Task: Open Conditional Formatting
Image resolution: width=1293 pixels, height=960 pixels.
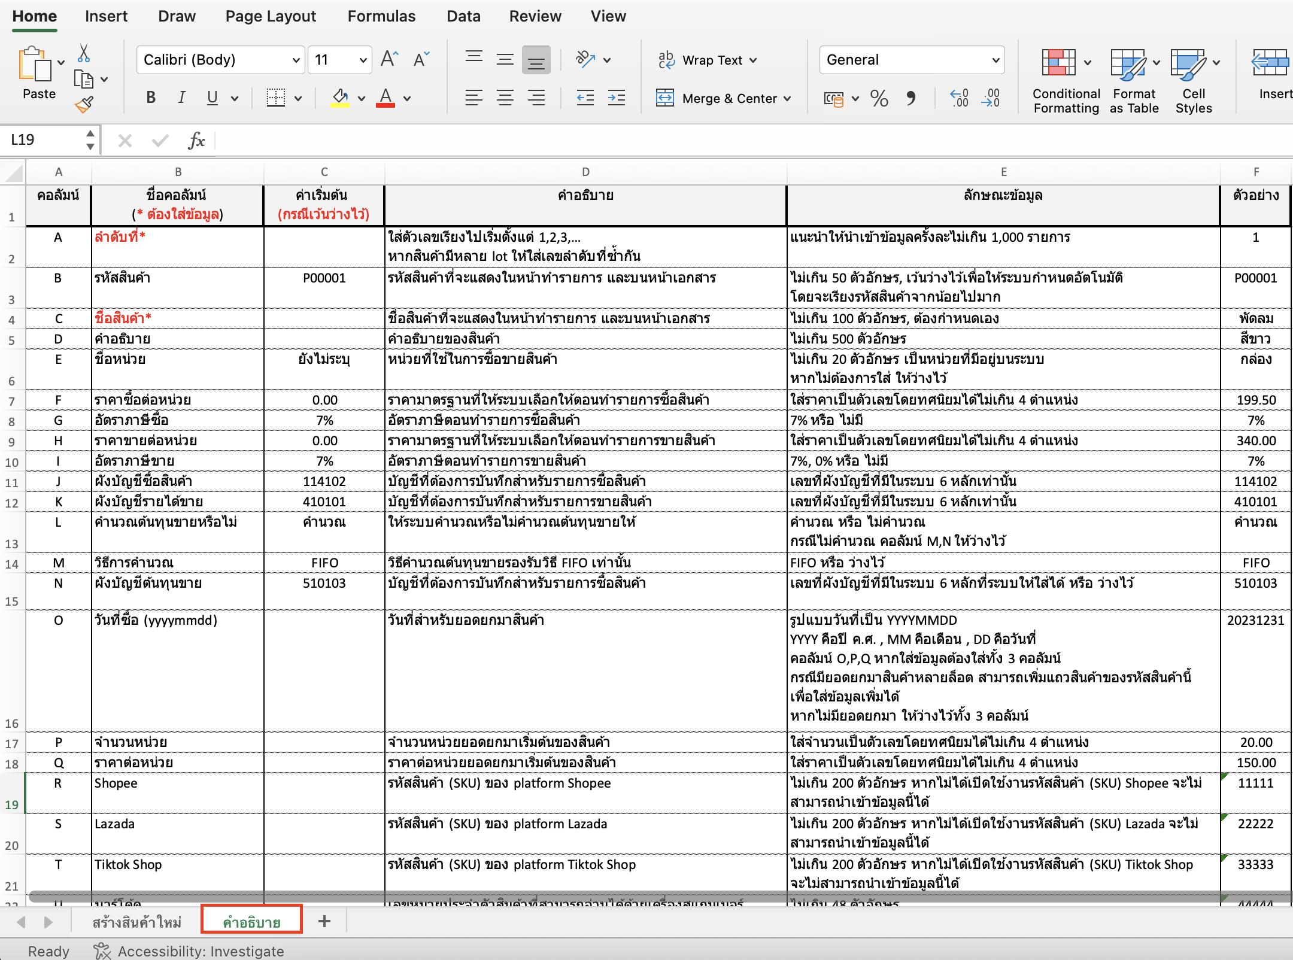Action: (1066, 81)
